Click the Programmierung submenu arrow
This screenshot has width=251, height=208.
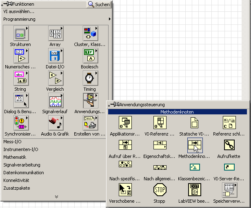(110, 19)
